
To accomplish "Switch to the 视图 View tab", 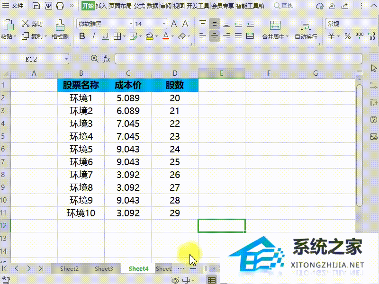I will 179,6.
